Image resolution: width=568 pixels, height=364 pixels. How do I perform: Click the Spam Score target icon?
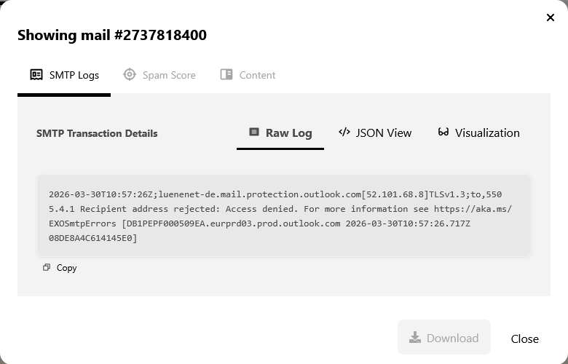click(x=130, y=74)
